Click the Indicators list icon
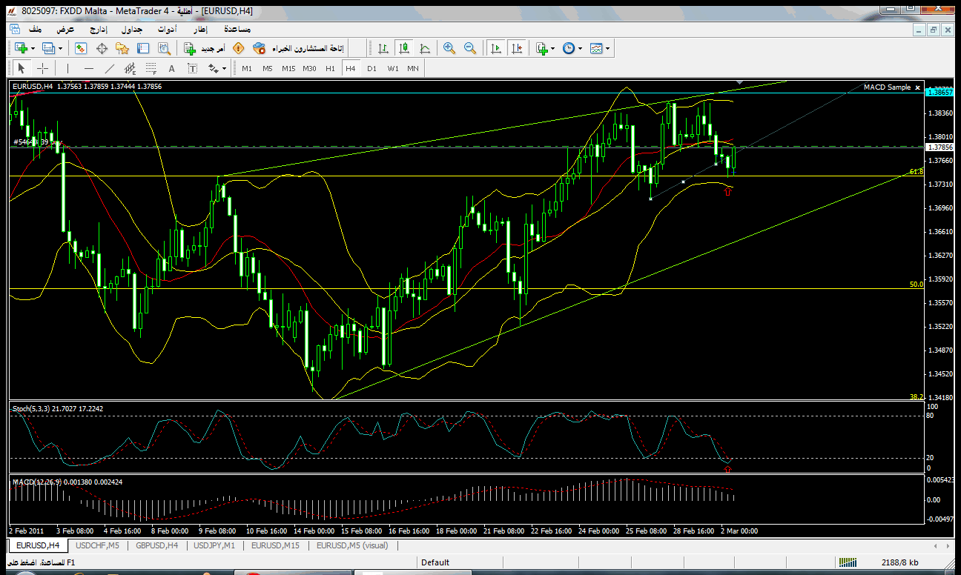Image resolution: width=961 pixels, height=575 pixels. click(542, 48)
